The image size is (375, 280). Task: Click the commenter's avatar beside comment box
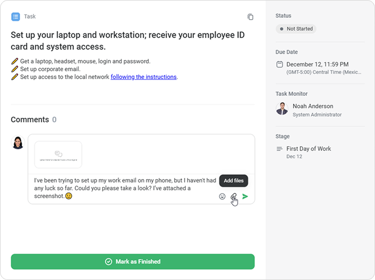[18, 142]
